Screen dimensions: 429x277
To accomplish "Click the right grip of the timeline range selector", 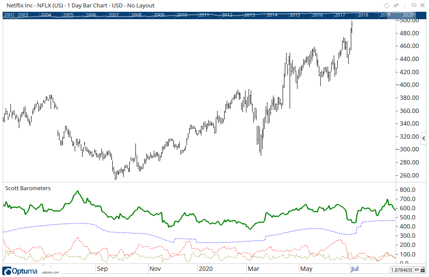I will [x=415, y=15].
